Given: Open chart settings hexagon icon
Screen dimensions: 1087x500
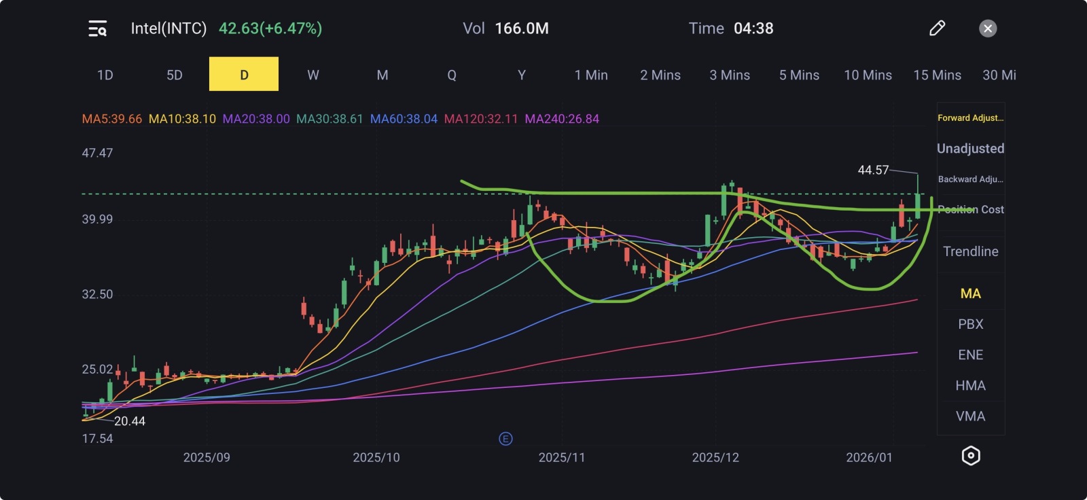Looking at the screenshot, I should tap(971, 456).
